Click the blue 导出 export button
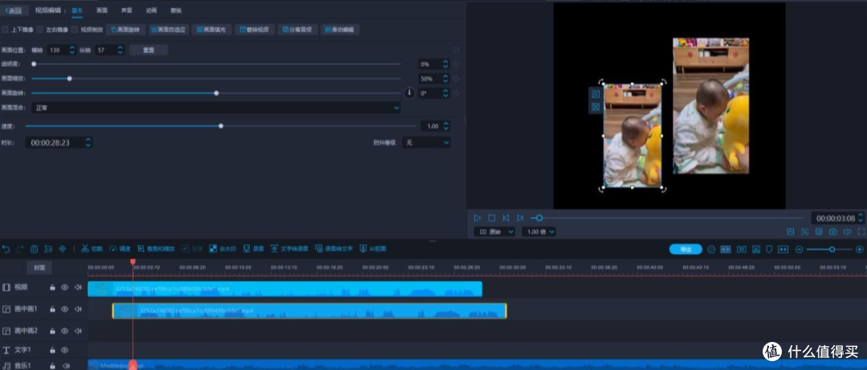The height and width of the screenshot is (370, 867). click(x=686, y=249)
